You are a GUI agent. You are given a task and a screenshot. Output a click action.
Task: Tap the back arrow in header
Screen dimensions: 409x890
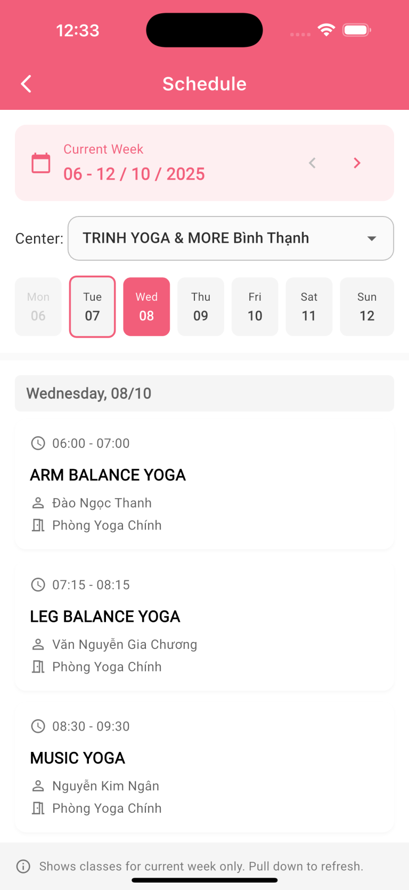click(x=26, y=84)
